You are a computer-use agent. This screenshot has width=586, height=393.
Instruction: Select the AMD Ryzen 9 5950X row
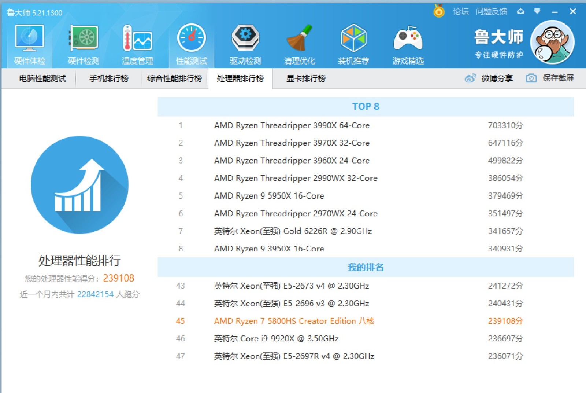366,196
